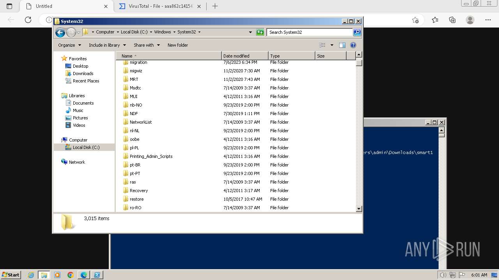
Task: Open browser Collections icon
Action: [452, 20]
